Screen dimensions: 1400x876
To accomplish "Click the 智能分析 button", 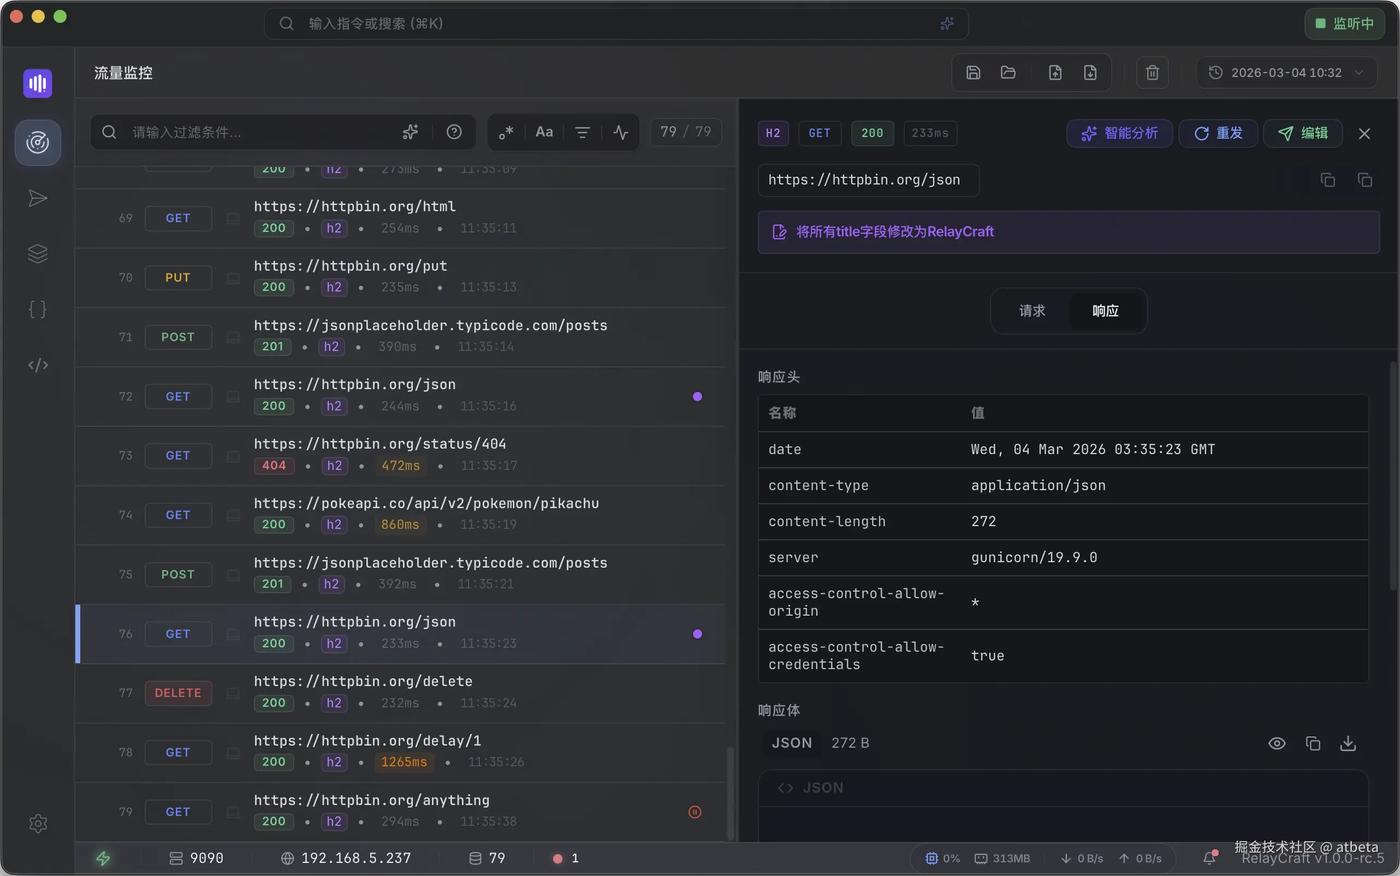I will tap(1119, 133).
